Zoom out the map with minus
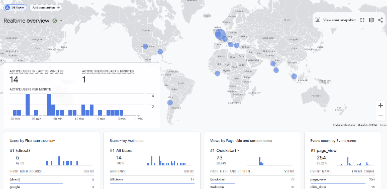This screenshot has height=189, width=387. tap(380, 116)
